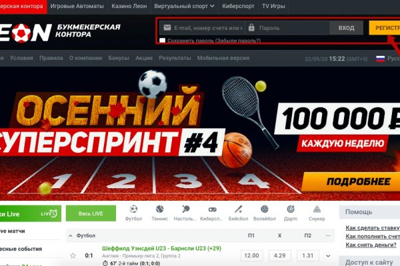
Task: Click the ВХОД login button
Action: coord(346,28)
